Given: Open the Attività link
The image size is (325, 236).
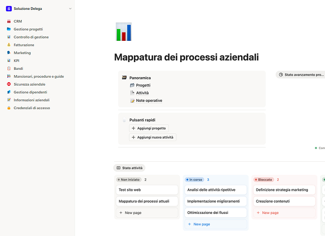Looking at the screenshot, I should click(x=142, y=93).
